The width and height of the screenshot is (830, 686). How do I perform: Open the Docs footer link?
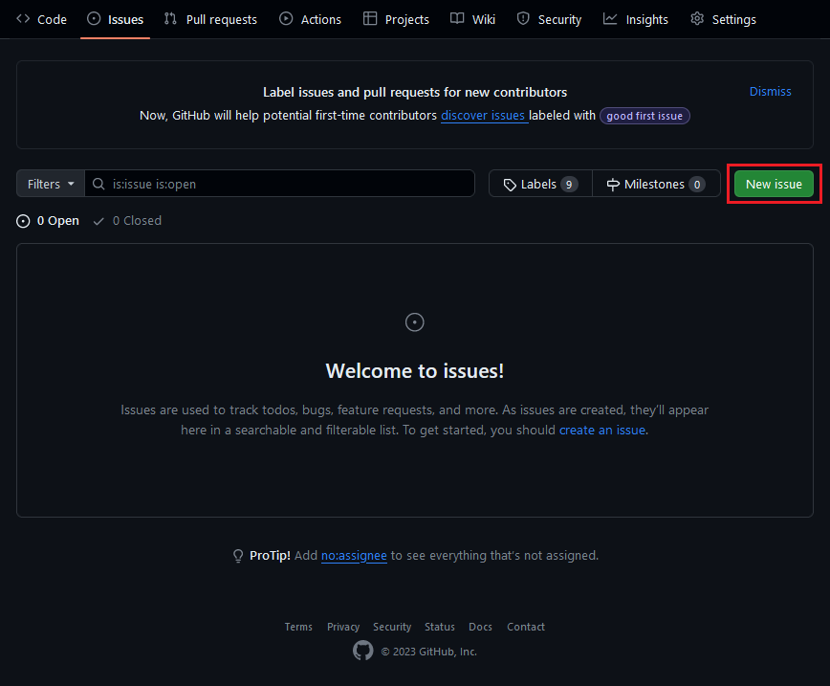point(480,628)
